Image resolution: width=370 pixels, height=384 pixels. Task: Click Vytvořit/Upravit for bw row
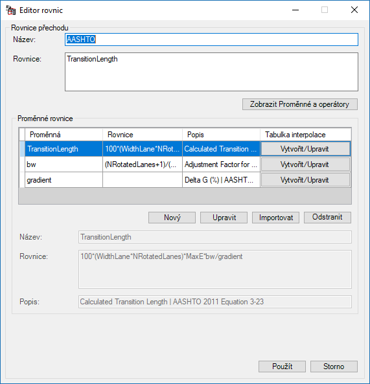(305, 164)
